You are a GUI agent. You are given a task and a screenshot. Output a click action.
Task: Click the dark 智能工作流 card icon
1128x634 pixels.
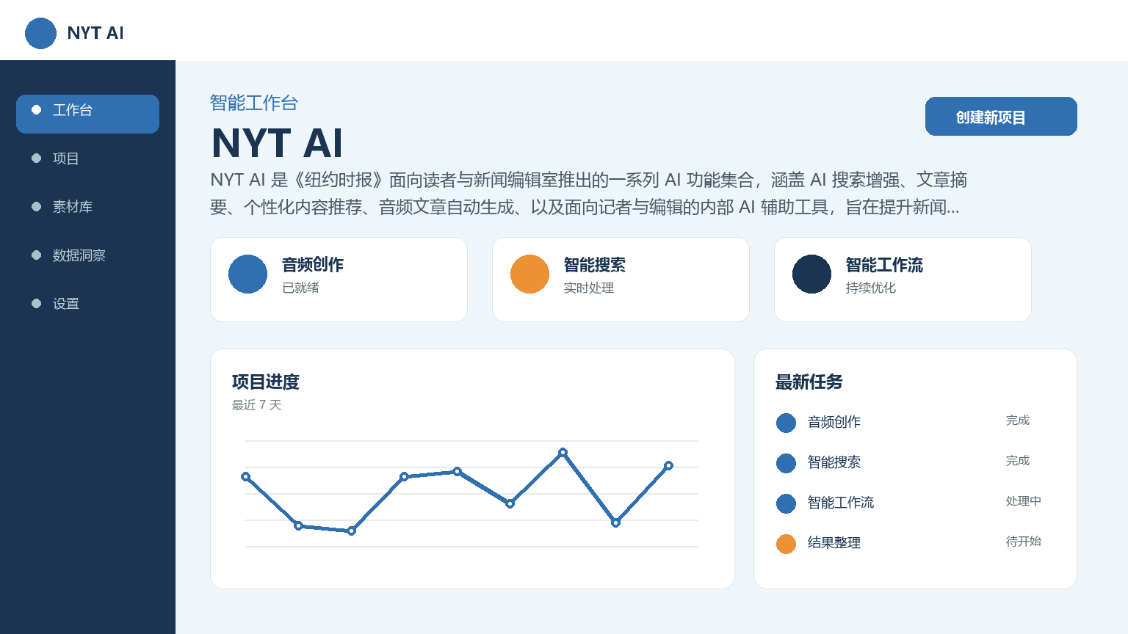coord(811,274)
